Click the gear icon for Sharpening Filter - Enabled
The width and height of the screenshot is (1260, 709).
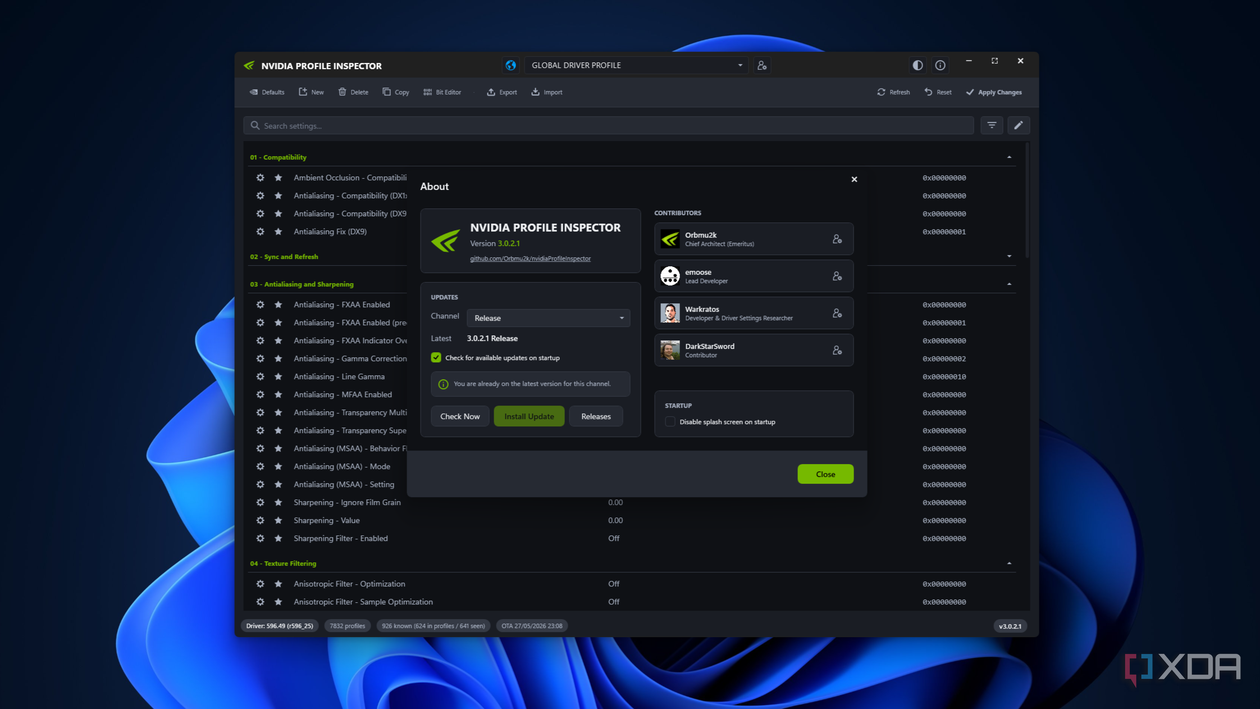(260, 538)
